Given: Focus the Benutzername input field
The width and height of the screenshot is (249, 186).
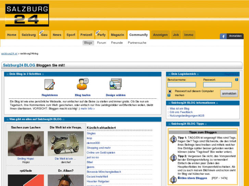Looking at the screenshot, I should pos(182,85).
